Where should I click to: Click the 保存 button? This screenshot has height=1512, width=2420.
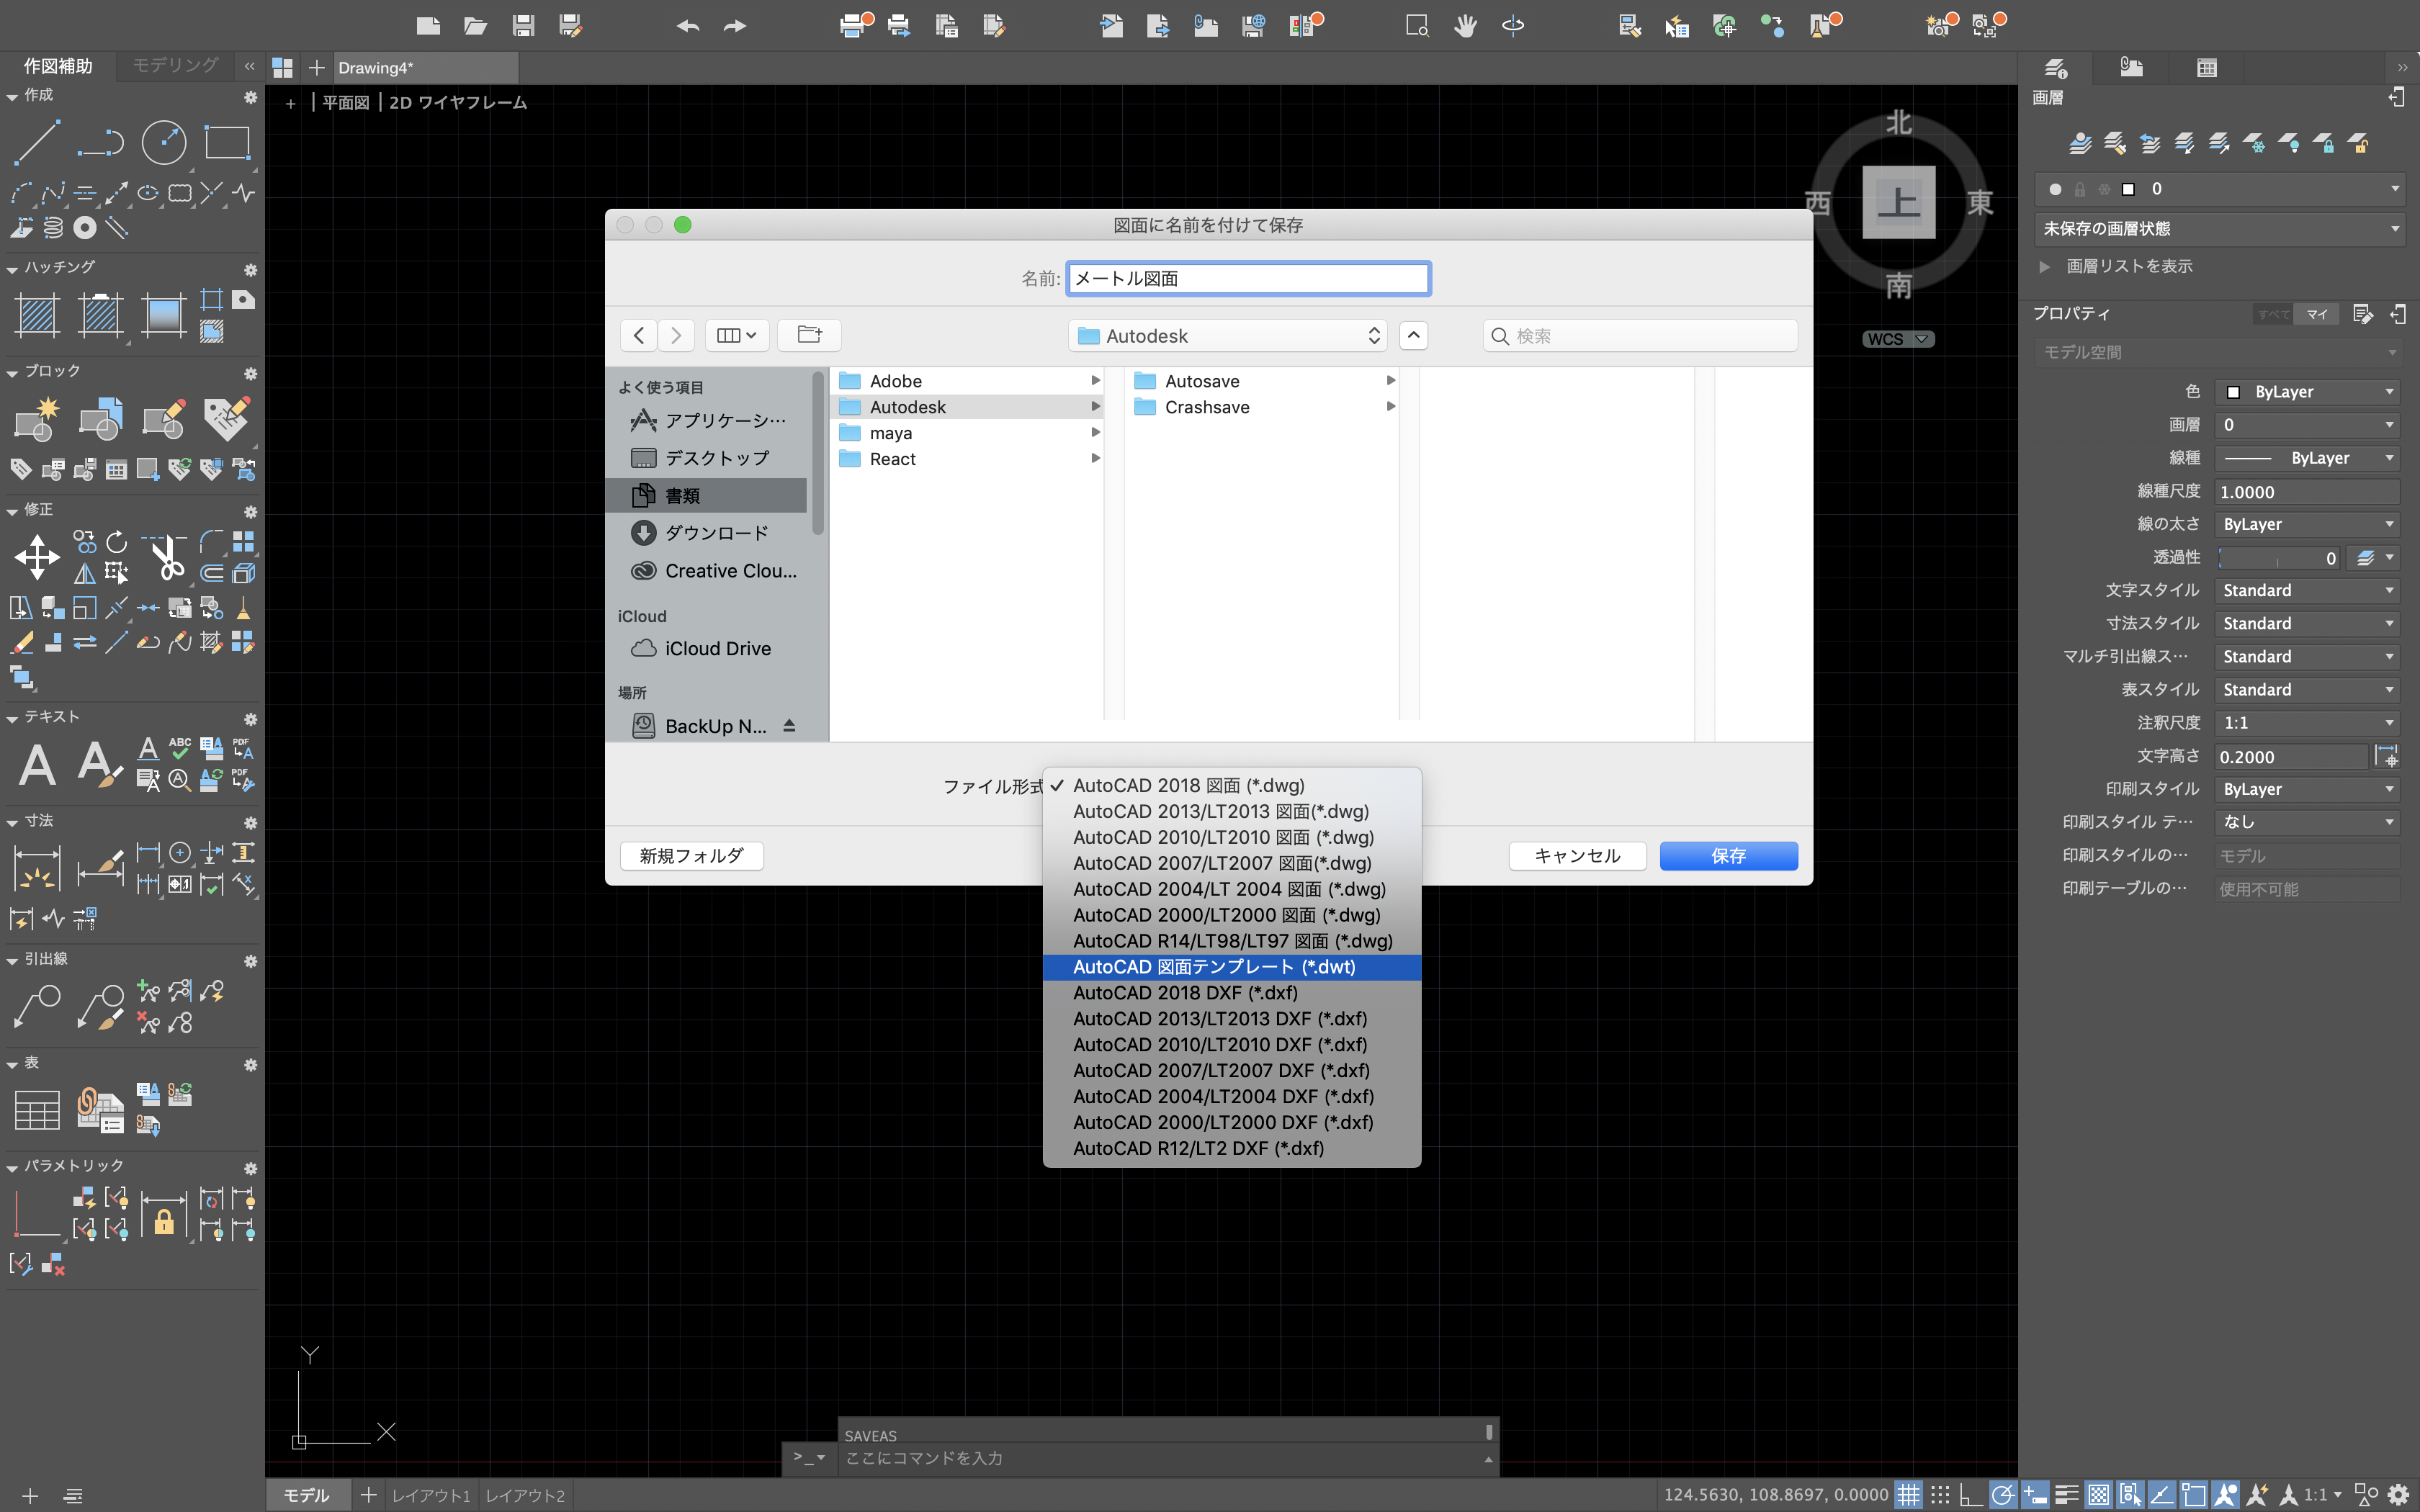tap(1727, 856)
